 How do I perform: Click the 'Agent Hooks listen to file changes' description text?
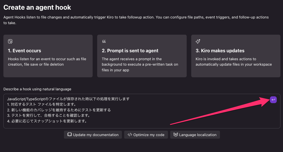[136, 20]
